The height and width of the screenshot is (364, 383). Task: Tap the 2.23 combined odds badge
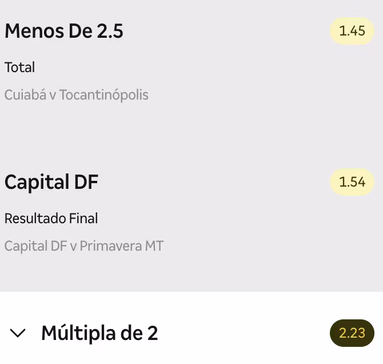[352, 333]
